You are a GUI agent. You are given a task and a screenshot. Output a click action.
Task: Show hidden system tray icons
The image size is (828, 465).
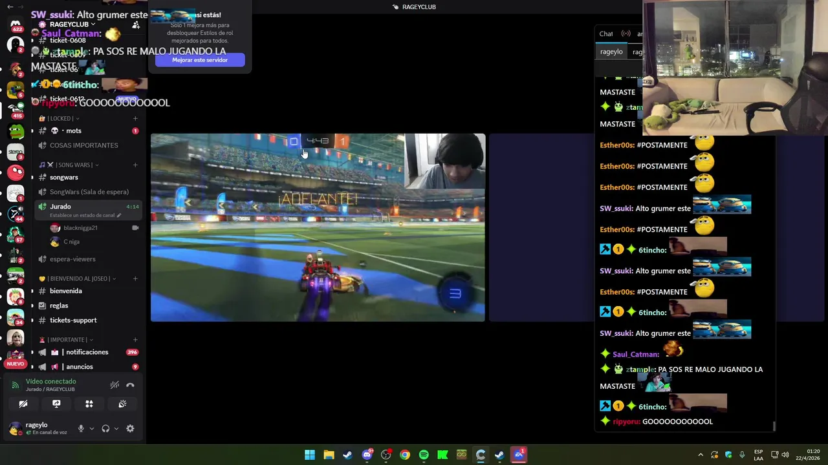coord(701,455)
